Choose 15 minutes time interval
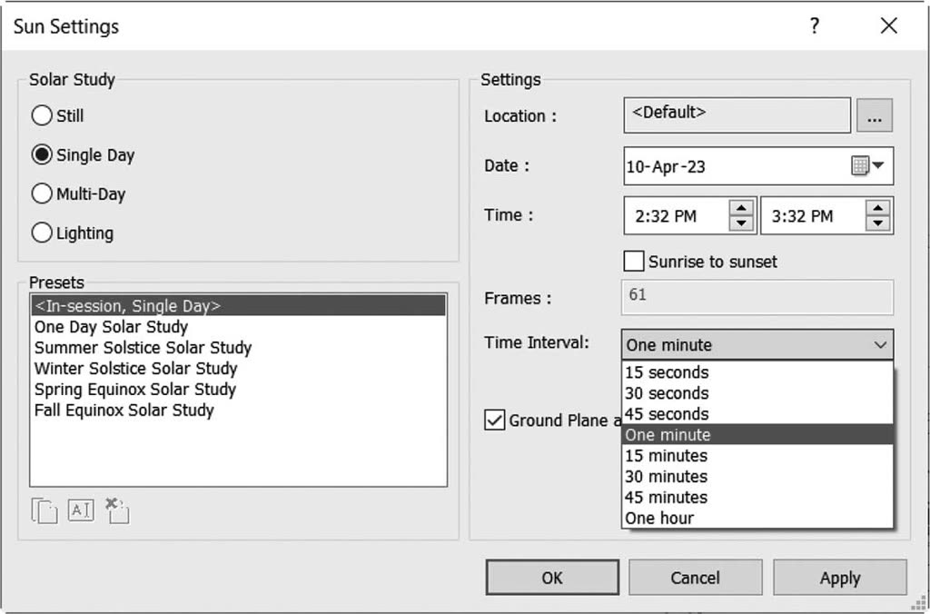 click(757, 456)
